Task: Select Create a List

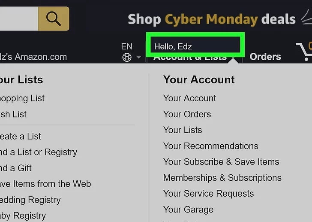Action: click(20, 137)
